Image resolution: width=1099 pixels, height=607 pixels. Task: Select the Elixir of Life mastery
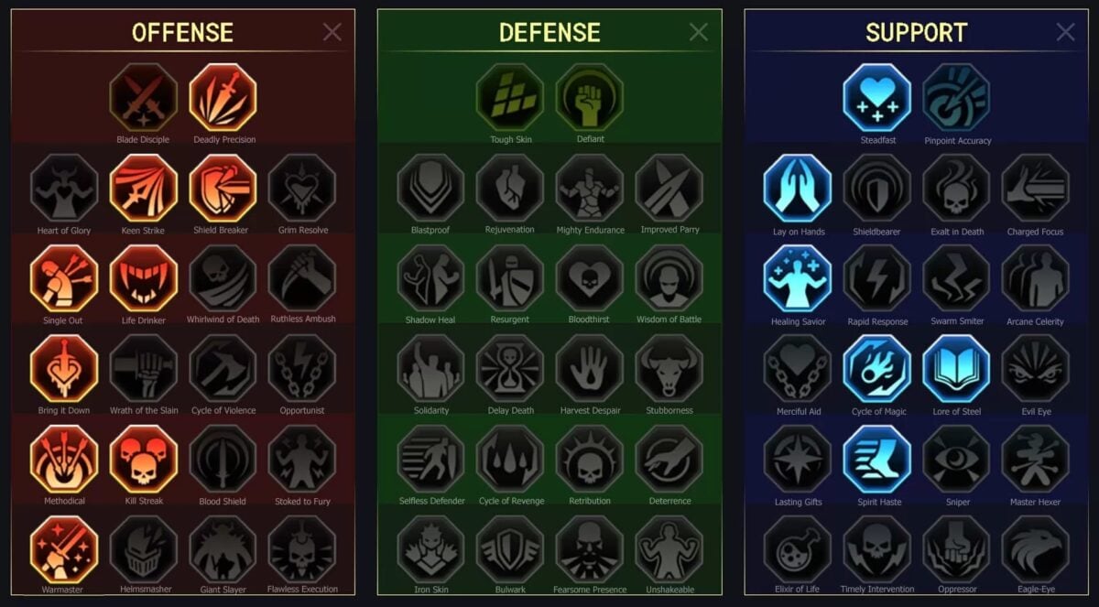tap(798, 548)
